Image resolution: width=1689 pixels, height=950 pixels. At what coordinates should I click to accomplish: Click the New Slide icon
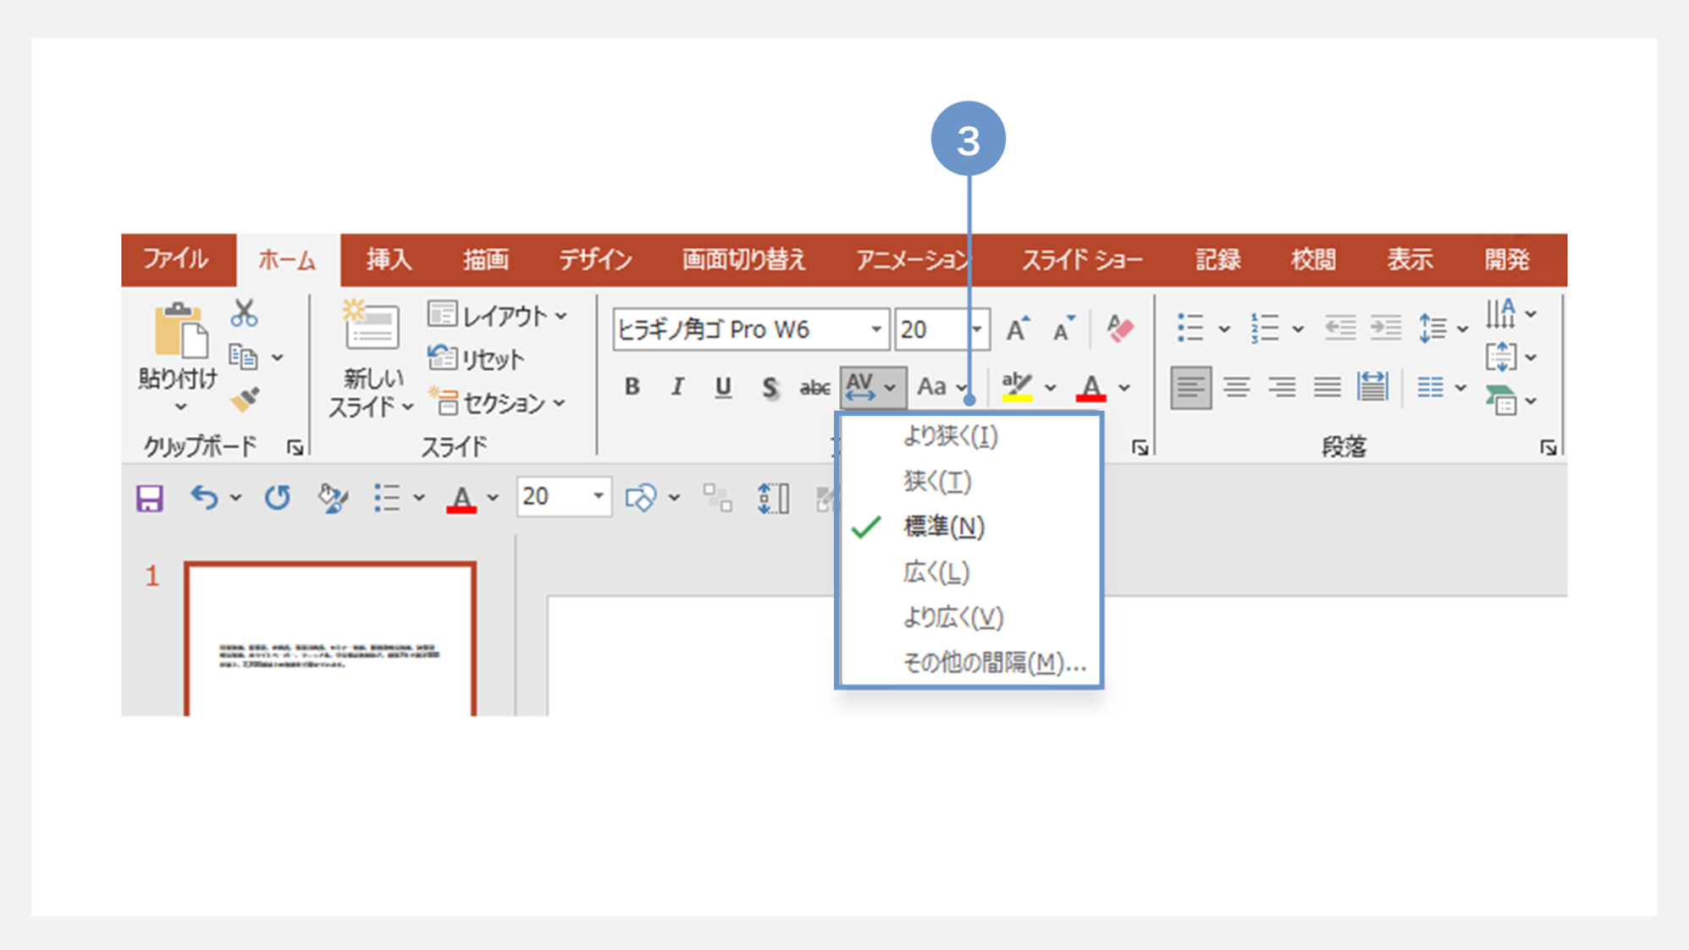click(x=371, y=325)
